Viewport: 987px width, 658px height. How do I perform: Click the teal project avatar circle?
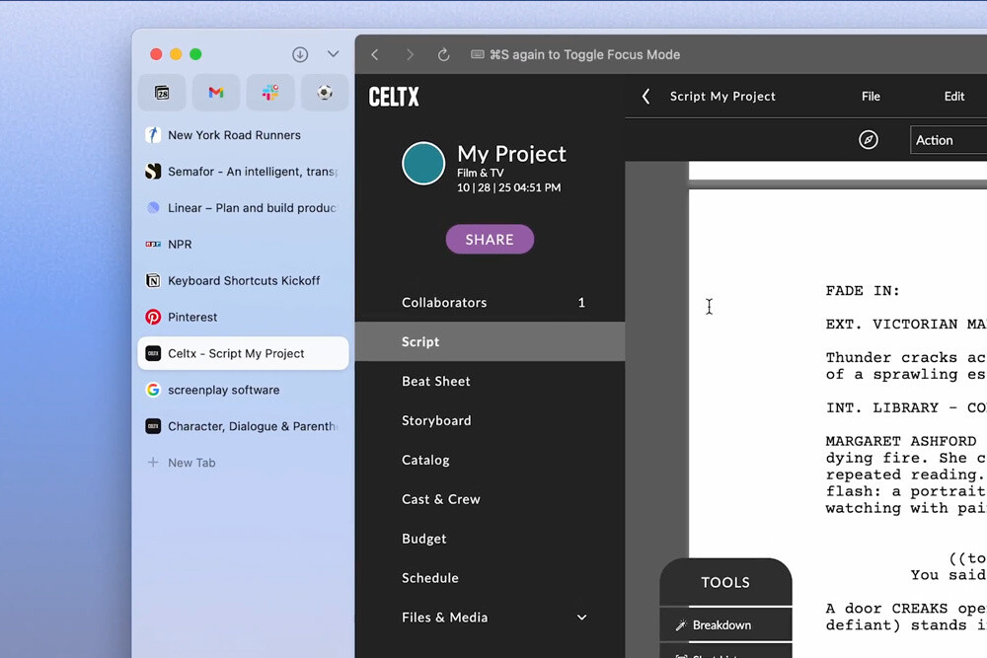(x=423, y=163)
